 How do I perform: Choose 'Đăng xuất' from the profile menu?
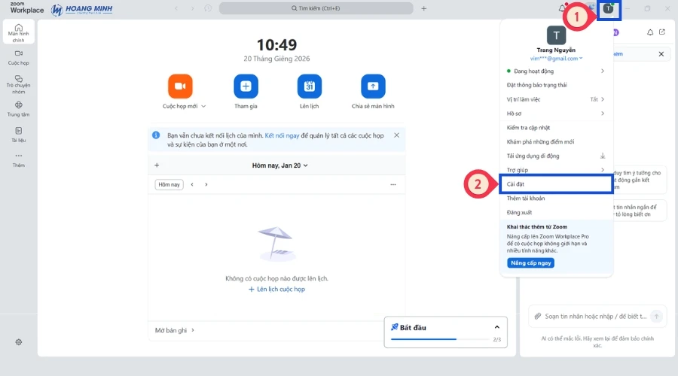click(520, 212)
